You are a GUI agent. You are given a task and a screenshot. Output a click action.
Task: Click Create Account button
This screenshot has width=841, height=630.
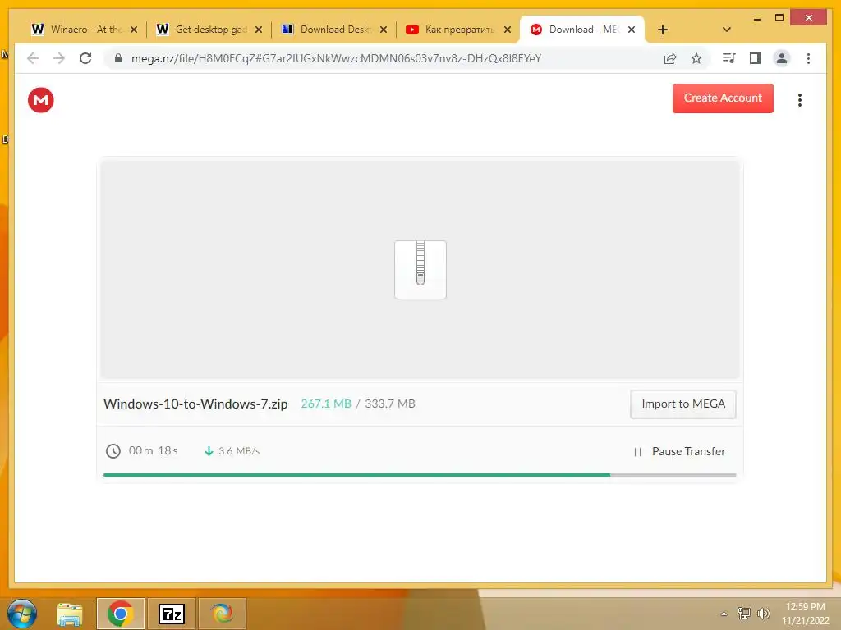723,98
